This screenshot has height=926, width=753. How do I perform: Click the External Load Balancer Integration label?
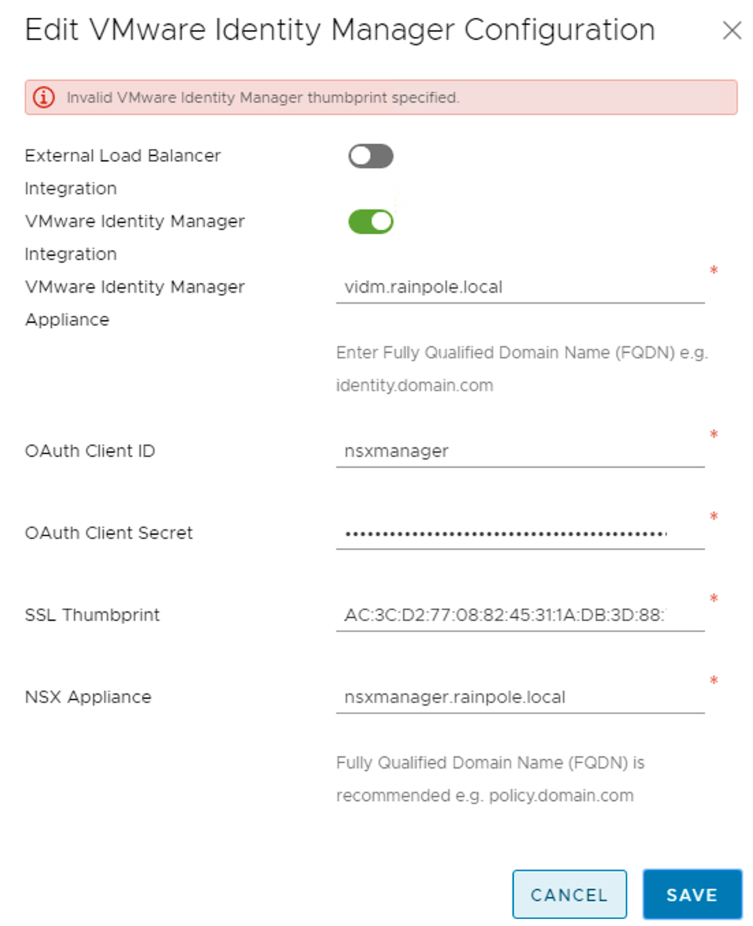[x=122, y=156]
